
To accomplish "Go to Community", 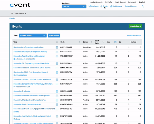I will (x=132, y=2).
